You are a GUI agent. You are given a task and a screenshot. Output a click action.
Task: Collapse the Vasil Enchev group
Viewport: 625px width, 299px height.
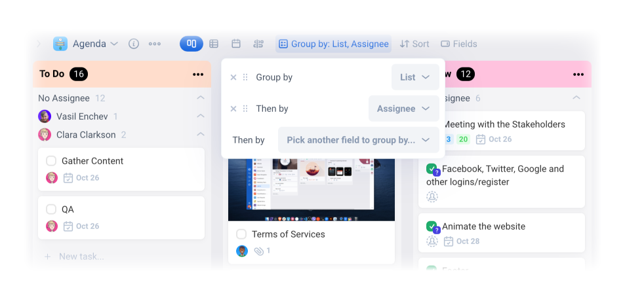coord(201,116)
